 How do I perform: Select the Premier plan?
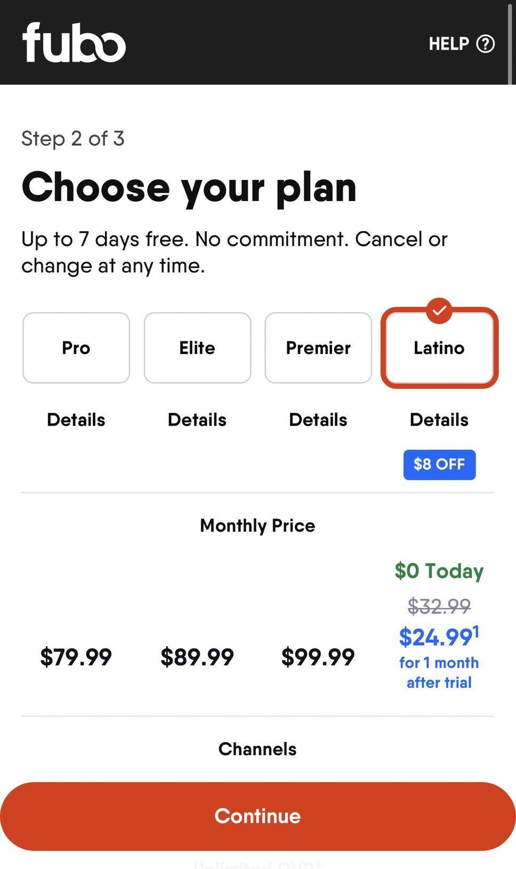click(x=318, y=348)
